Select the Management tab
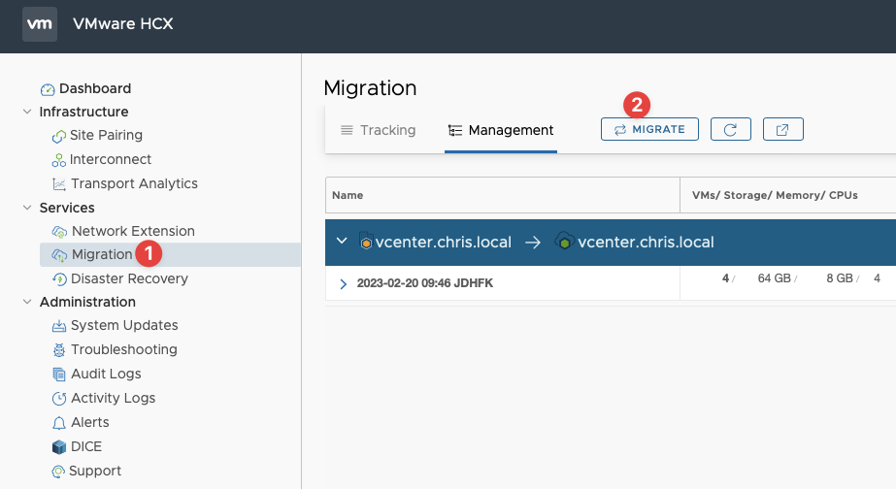The image size is (896, 489). [x=501, y=130]
